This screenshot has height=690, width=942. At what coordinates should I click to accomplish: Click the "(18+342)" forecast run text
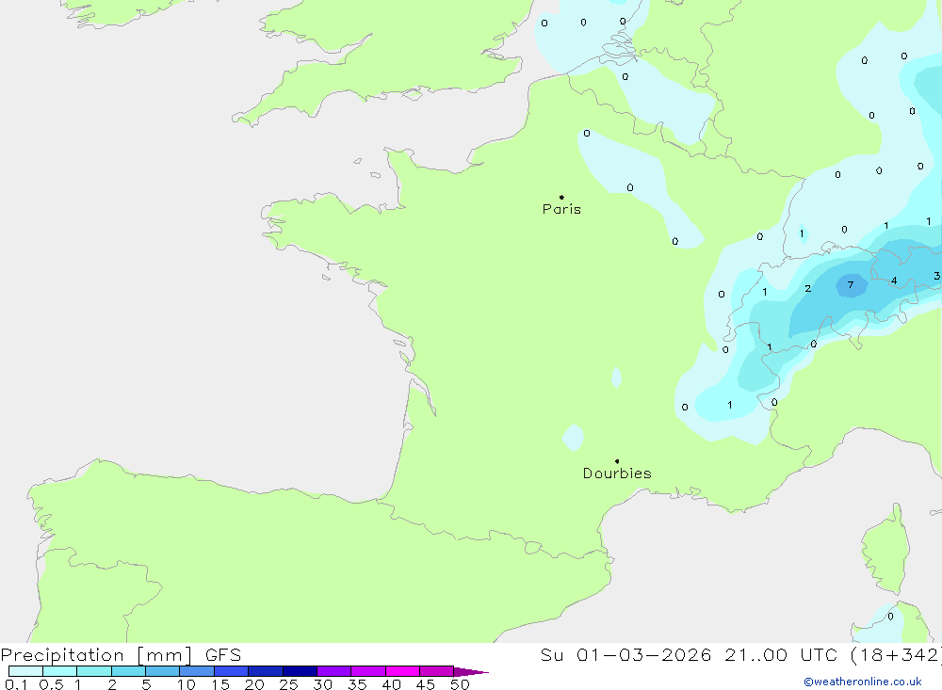click(896, 655)
